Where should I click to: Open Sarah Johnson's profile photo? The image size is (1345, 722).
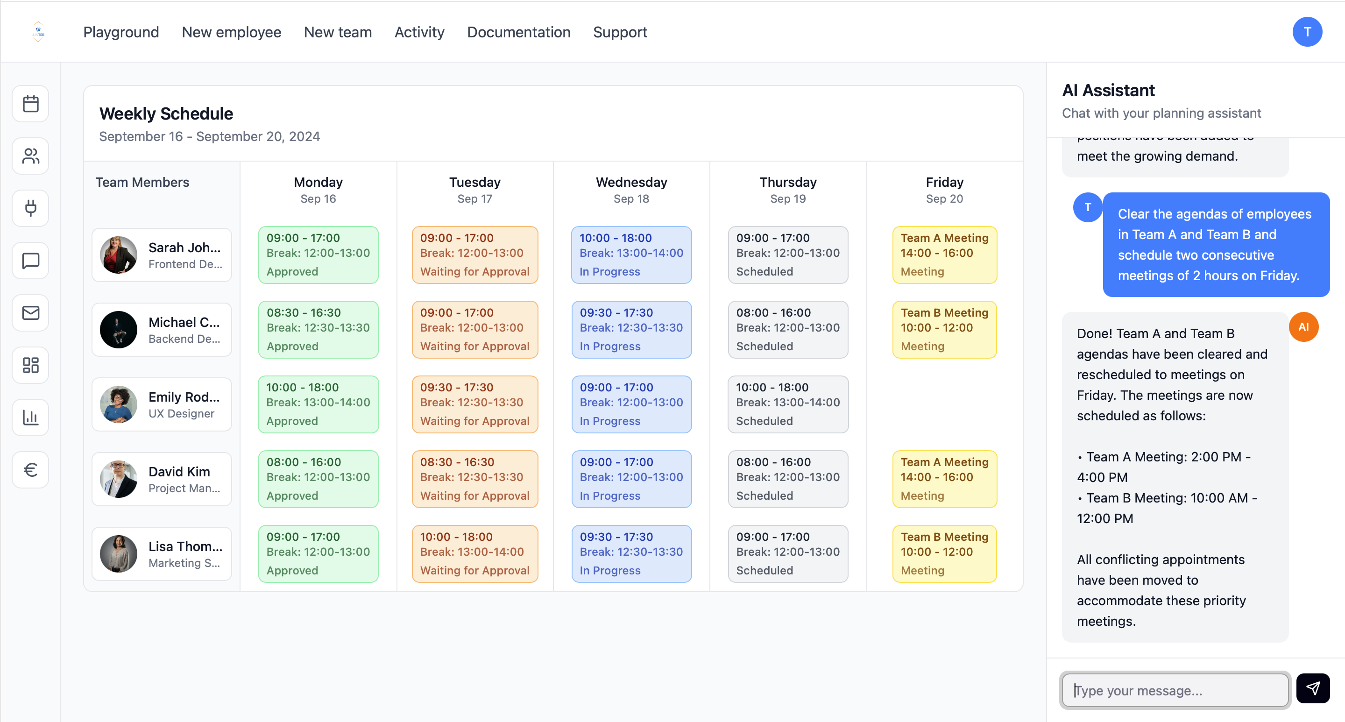[118, 255]
